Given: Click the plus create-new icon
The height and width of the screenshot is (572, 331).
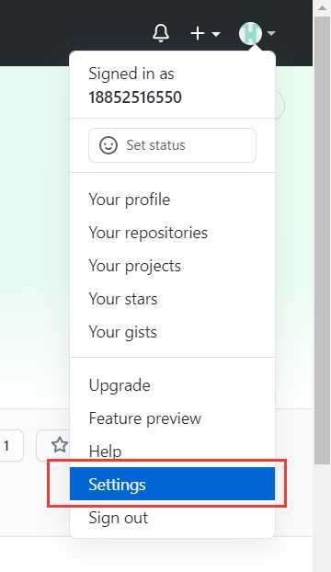Looking at the screenshot, I should [x=197, y=33].
